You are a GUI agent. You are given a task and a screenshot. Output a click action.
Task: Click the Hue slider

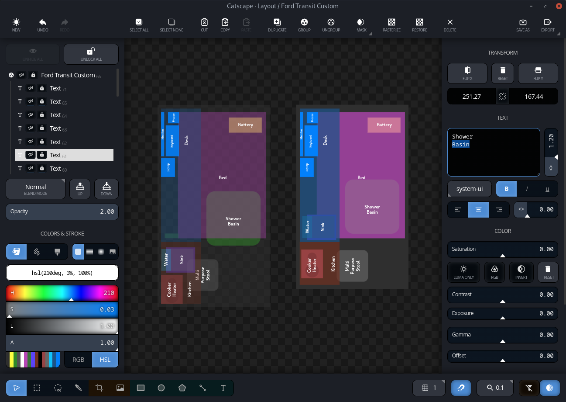(x=62, y=293)
